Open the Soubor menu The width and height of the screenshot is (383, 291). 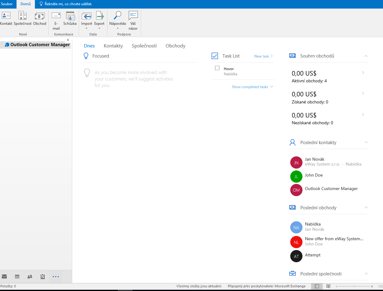pos(7,4)
